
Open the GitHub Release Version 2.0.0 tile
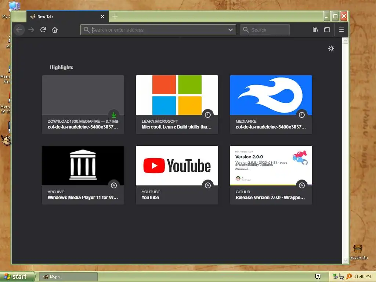(271, 175)
